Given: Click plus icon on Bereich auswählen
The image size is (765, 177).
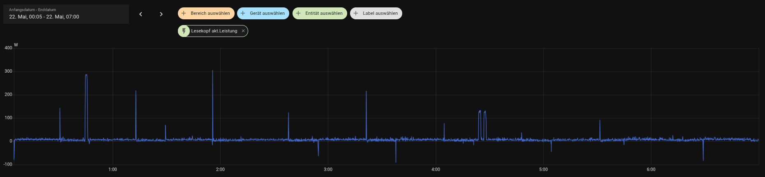Looking at the screenshot, I should pyautogui.click(x=184, y=13).
